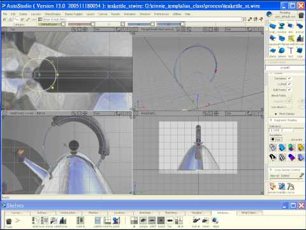Open the Render menu

(115, 14)
